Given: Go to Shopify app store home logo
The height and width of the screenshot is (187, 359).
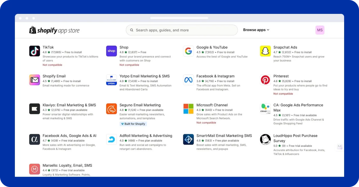Looking at the screenshot, I should click(x=54, y=30).
